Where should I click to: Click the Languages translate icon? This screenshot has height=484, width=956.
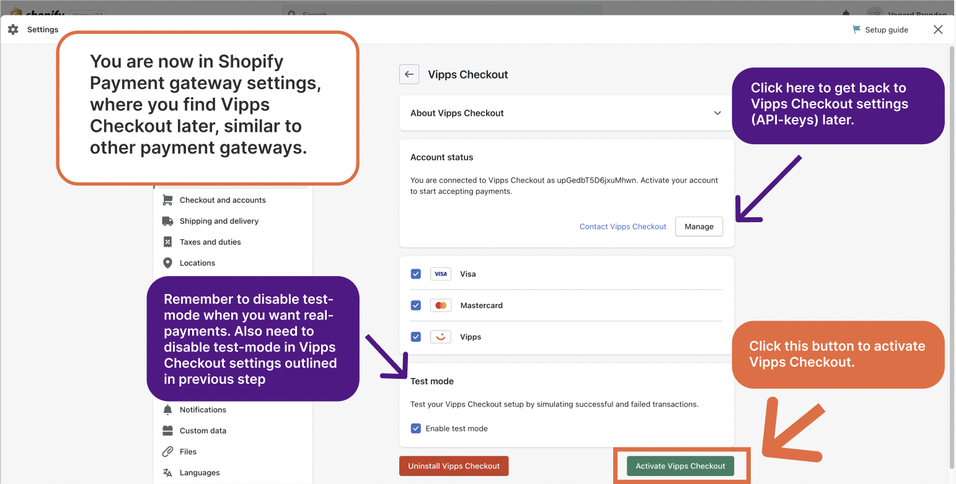click(x=167, y=473)
